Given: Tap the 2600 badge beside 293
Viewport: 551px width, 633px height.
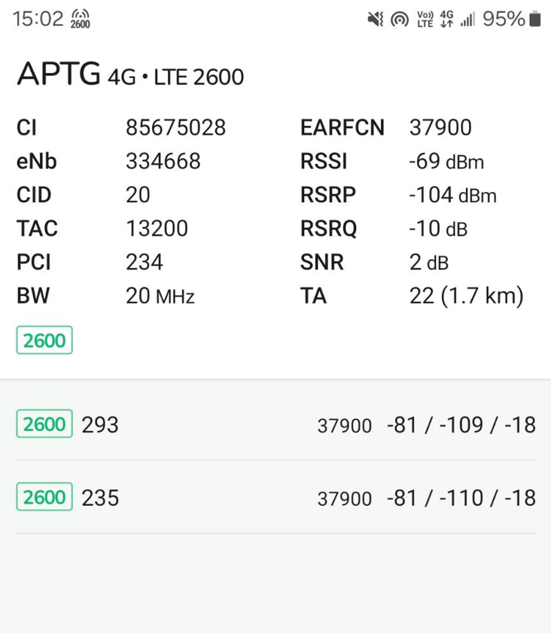Looking at the screenshot, I should pos(44,424).
